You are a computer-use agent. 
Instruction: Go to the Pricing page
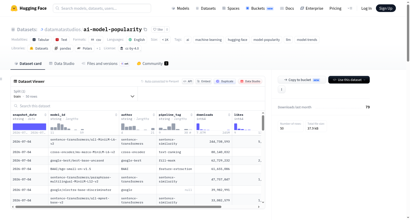coord(335,8)
